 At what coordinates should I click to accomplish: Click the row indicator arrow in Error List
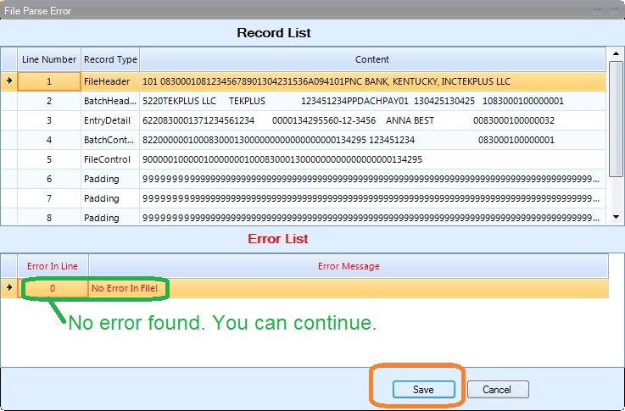click(x=9, y=288)
